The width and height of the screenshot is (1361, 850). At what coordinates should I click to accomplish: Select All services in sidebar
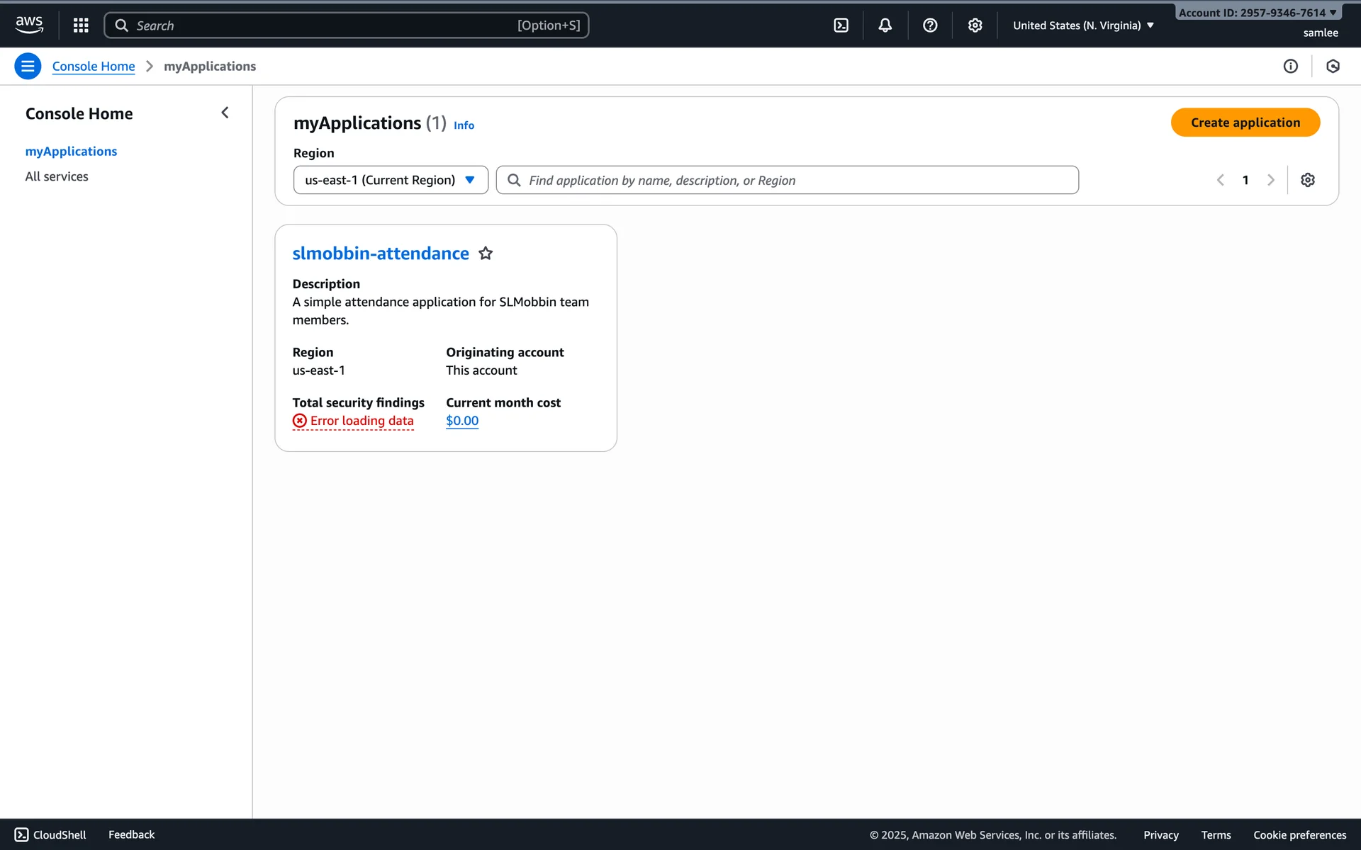(57, 176)
